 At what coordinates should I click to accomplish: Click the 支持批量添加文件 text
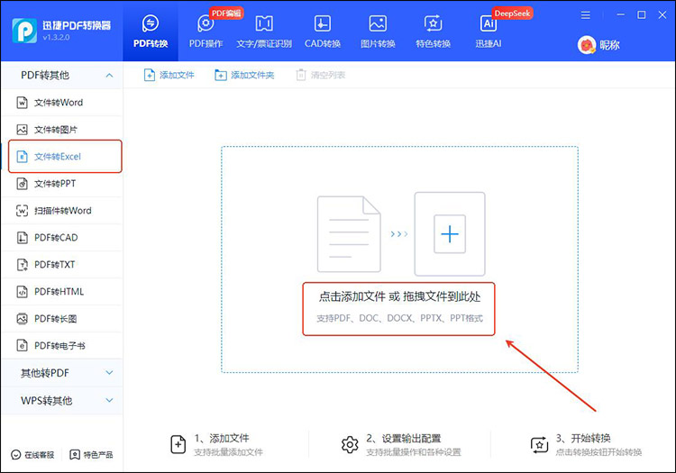[x=228, y=452]
